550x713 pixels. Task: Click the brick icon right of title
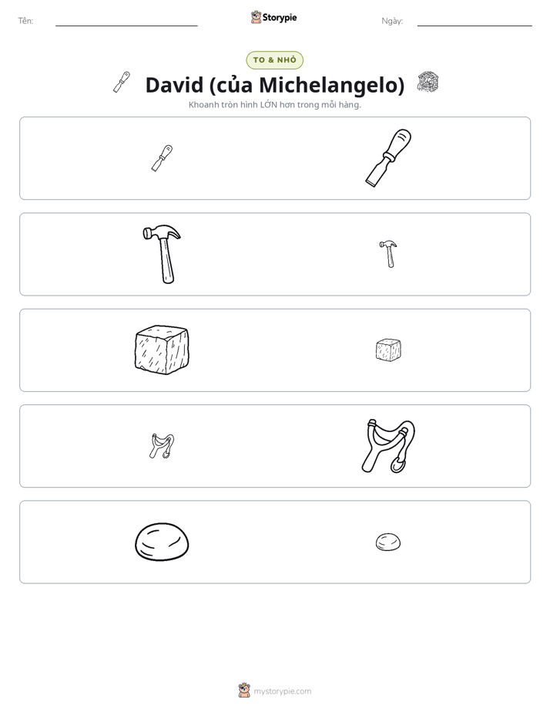(428, 83)
